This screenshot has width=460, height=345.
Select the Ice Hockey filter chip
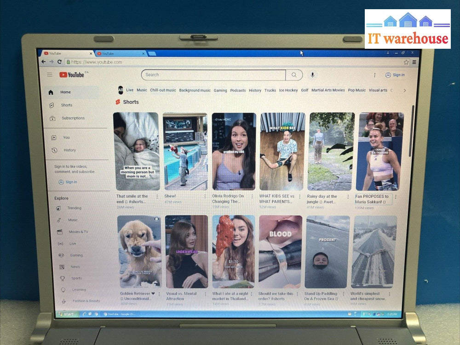point(288,91)
